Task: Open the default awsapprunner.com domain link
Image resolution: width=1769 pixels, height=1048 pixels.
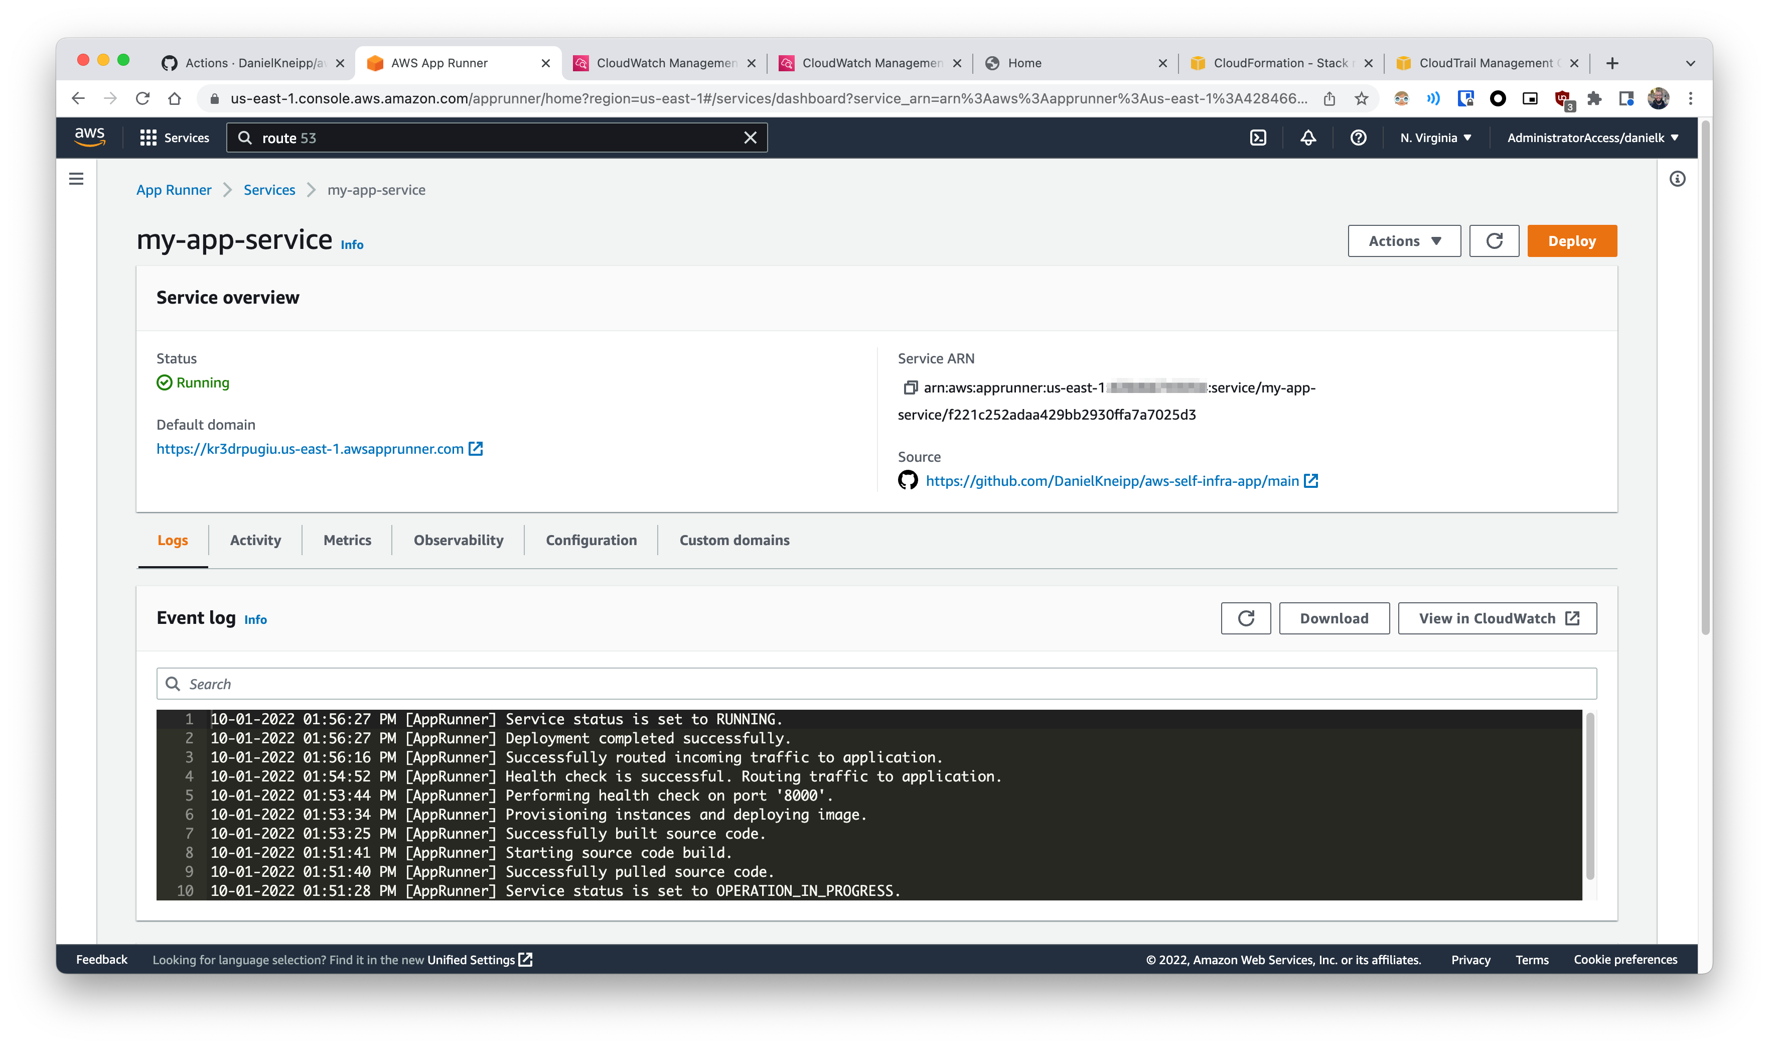Action: point(310,449)
